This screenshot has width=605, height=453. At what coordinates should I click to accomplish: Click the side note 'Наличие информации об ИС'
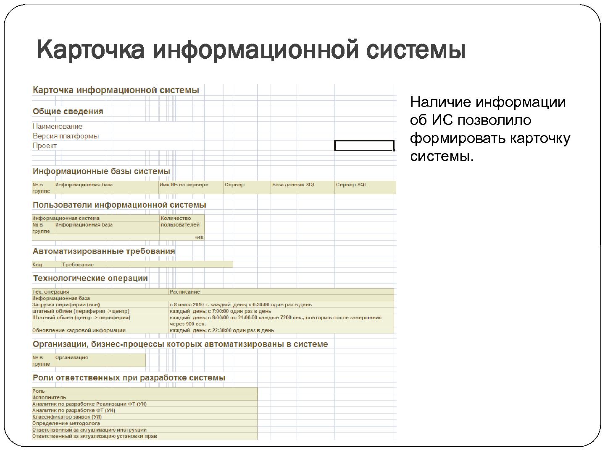click(490, 129)
